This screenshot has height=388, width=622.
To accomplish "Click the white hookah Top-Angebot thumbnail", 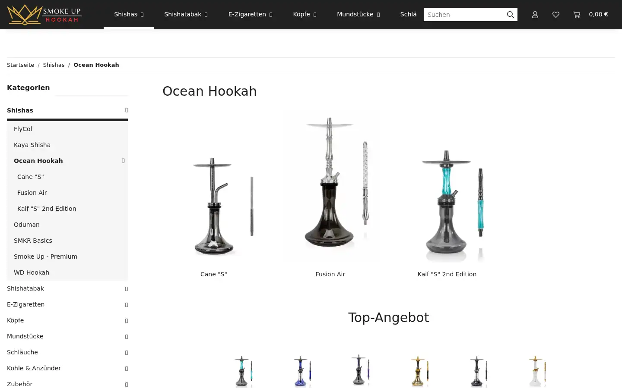I will 536,371.
